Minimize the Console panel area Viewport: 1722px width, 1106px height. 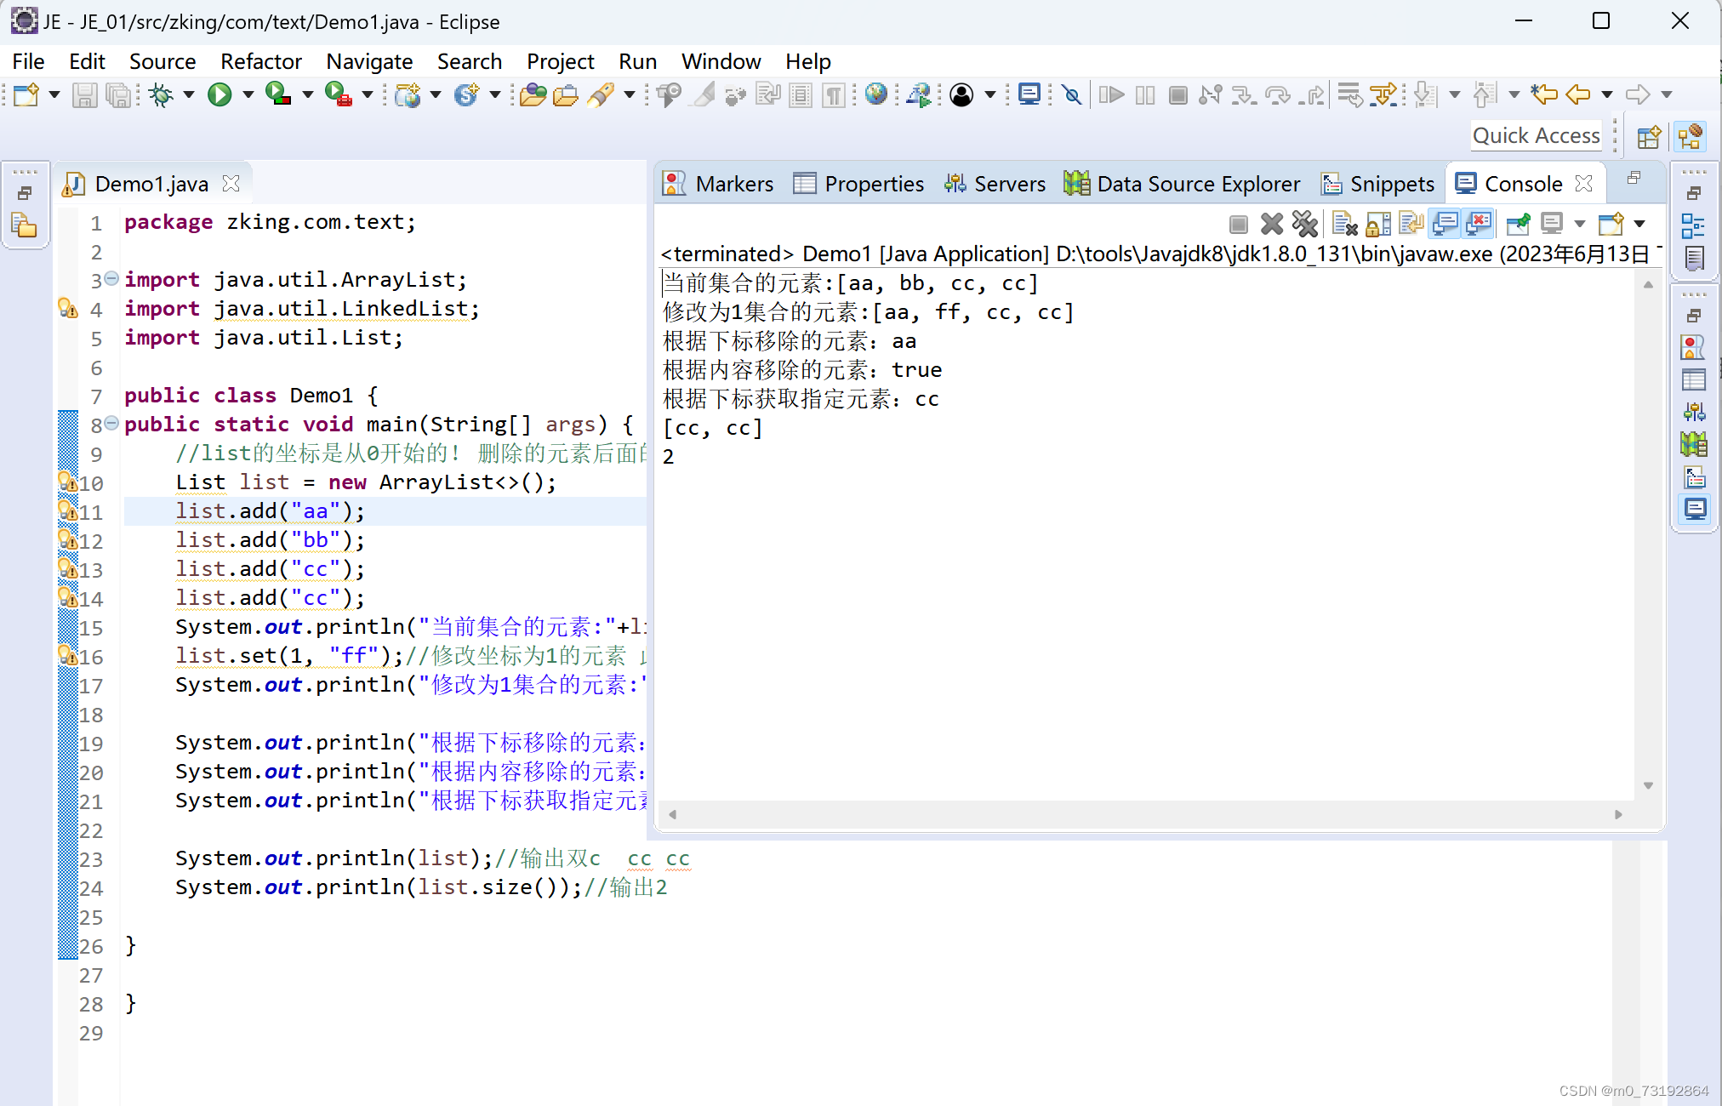[x=1634, y=177]
